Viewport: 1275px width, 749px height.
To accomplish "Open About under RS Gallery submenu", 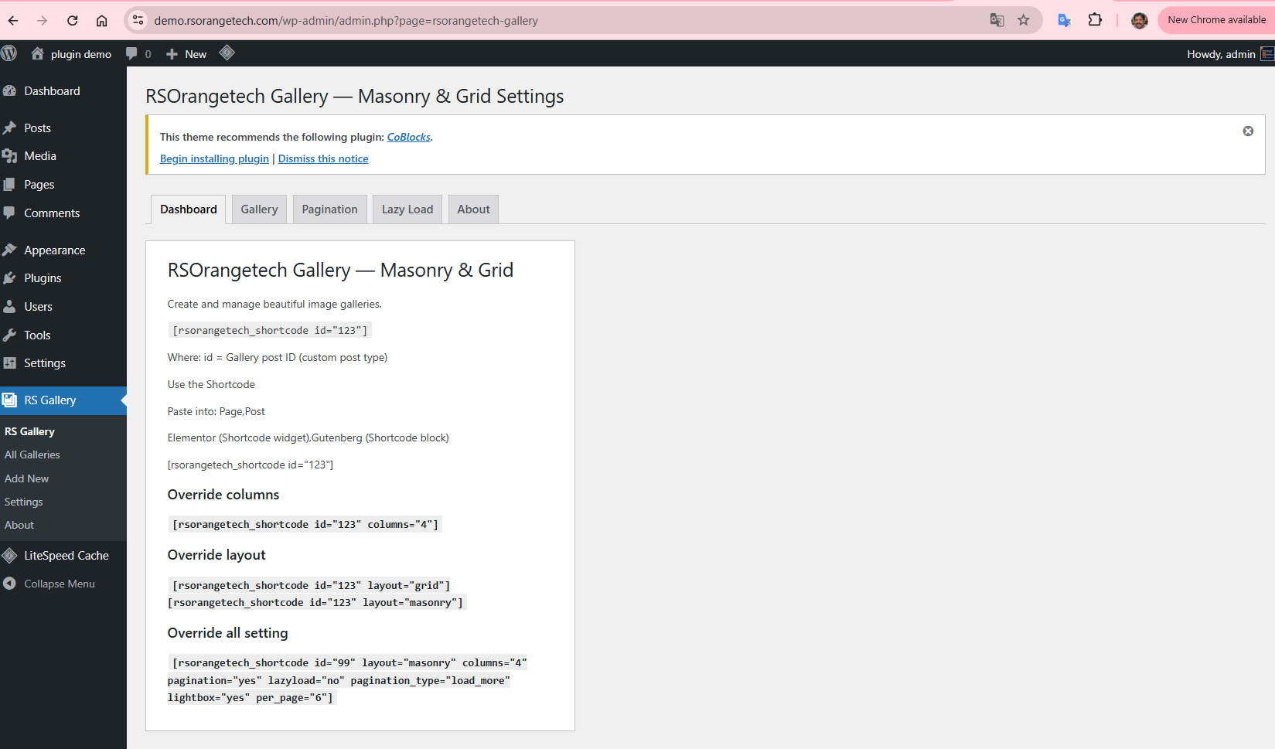I will [19, 525].
